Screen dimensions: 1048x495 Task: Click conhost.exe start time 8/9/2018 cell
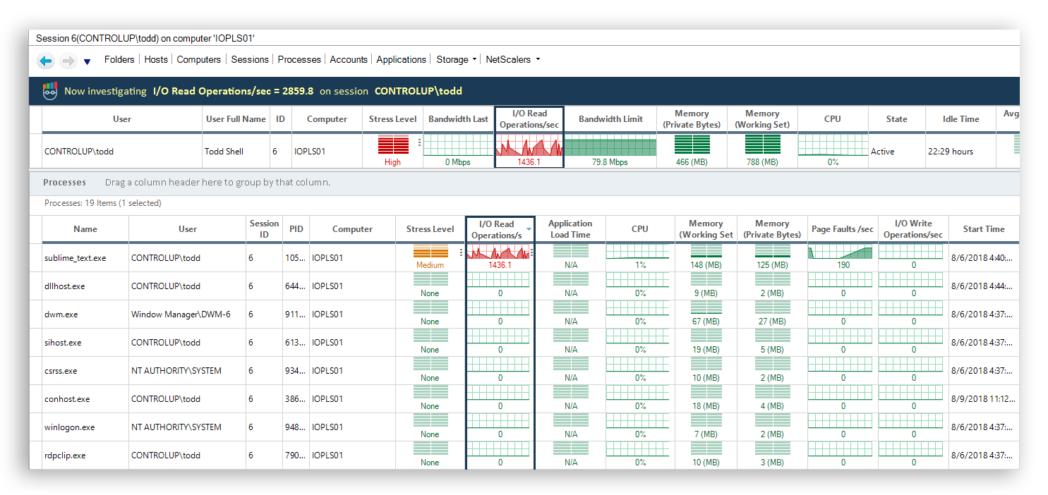984,399
